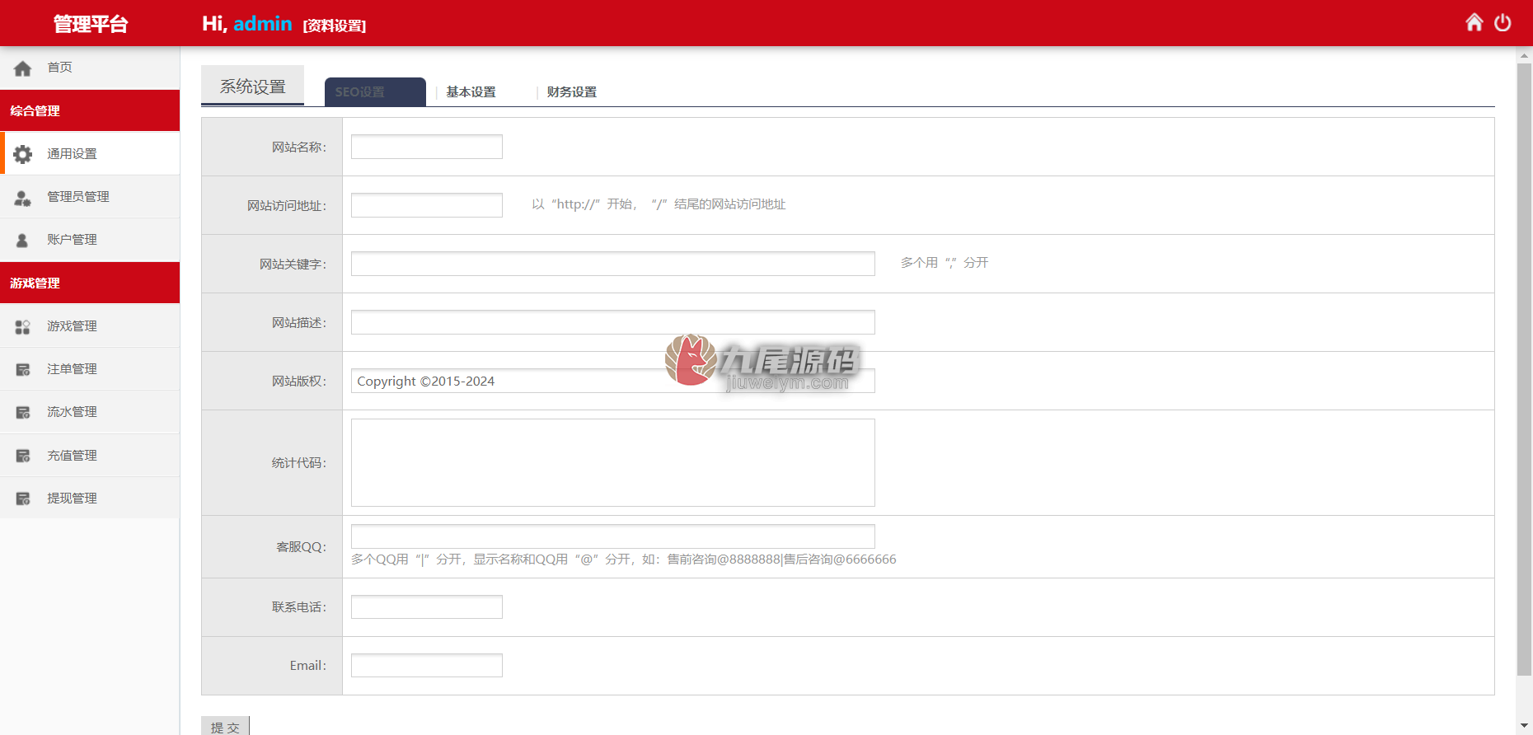
Task: Collapse the red 游戏管理 section header
Action: tap(90, 283)
